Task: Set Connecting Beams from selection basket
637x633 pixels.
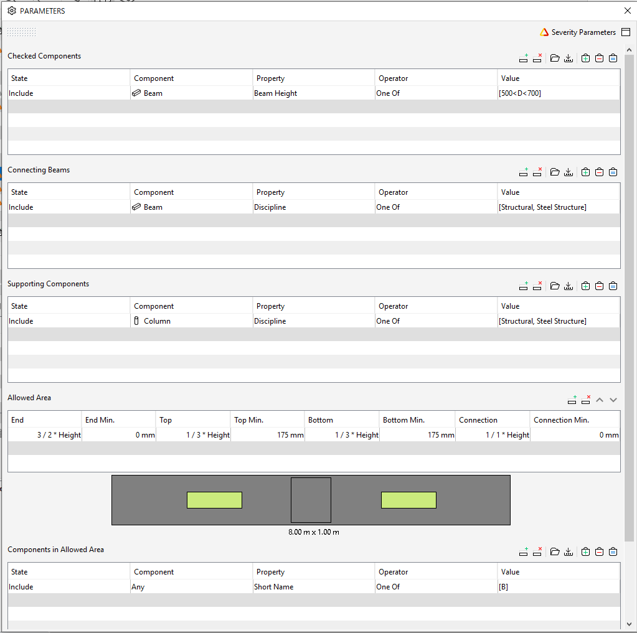Action: tap(613, 172)
